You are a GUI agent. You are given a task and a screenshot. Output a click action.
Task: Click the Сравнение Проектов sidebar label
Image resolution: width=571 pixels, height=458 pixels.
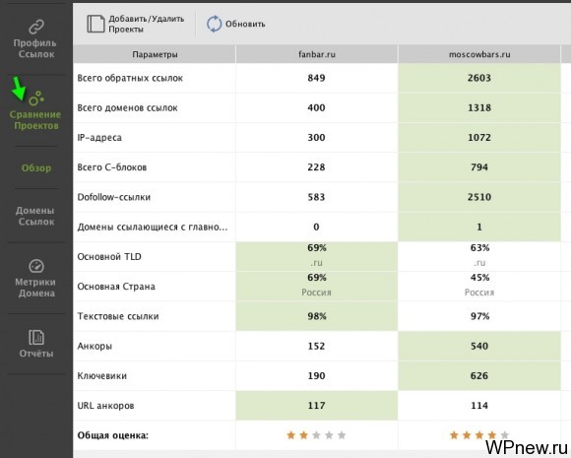pos(35,120)
